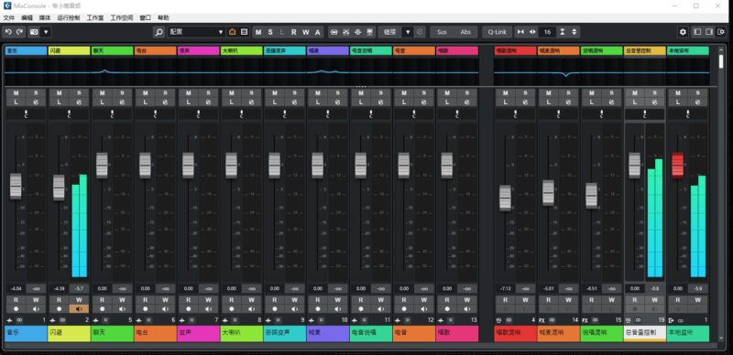The height and width of the screenshot is (355, 733).
Task: Click the stereo link icon under 闪避 channel
Action: click(x=62, y=320)
